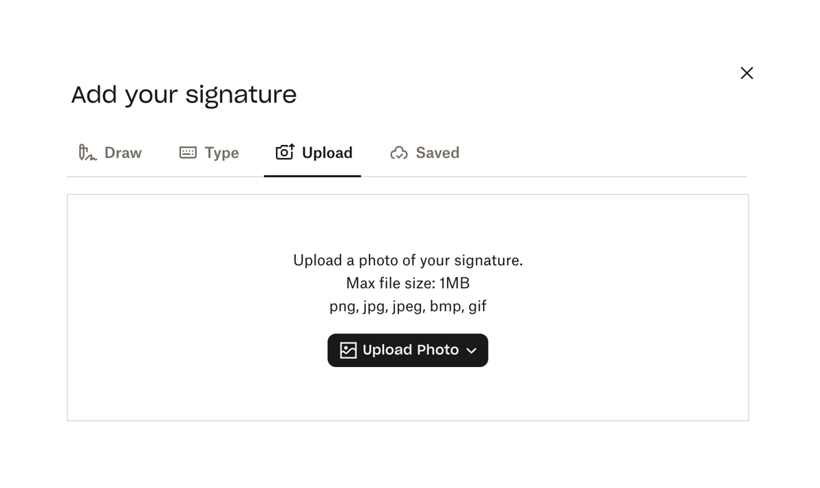Click the signature upload drop area

(407, 308)
